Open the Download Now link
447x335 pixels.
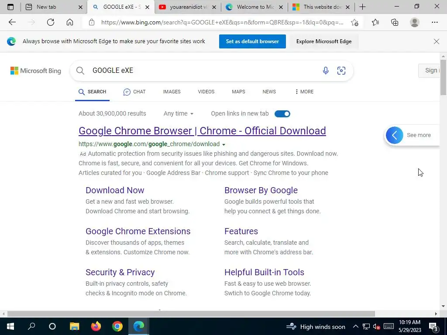[x=115, y=190]
